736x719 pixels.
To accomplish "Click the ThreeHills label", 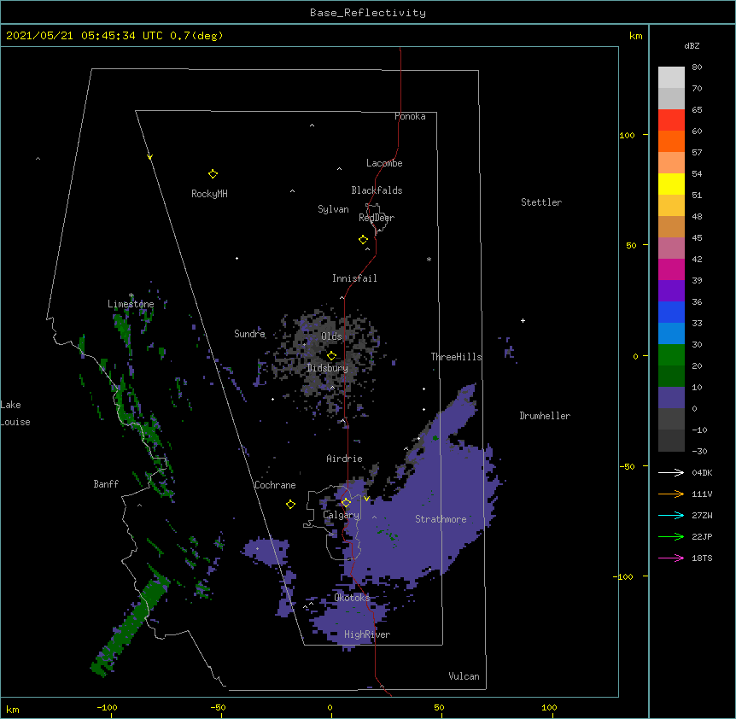I will [x=456, y=357].
